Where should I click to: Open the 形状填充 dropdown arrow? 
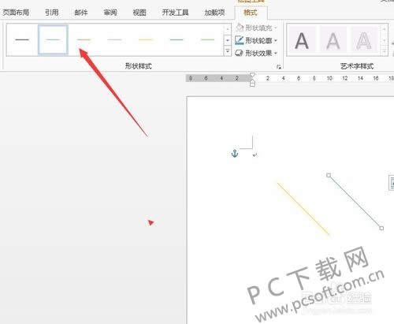276,28
